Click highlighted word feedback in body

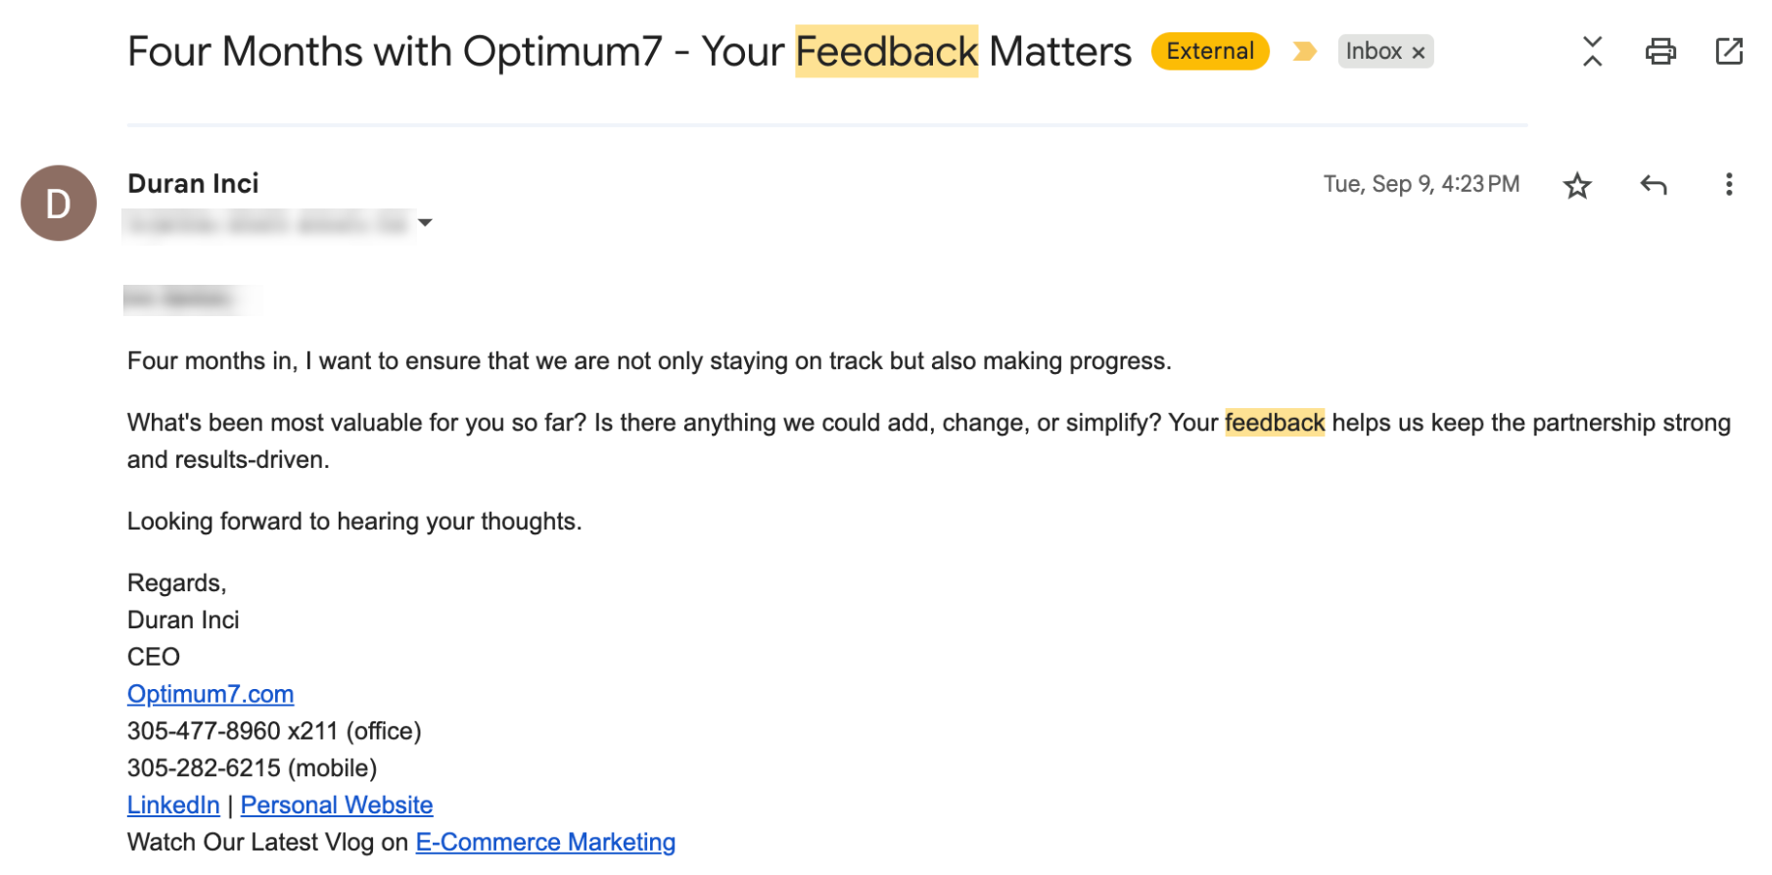(1274, 423)
